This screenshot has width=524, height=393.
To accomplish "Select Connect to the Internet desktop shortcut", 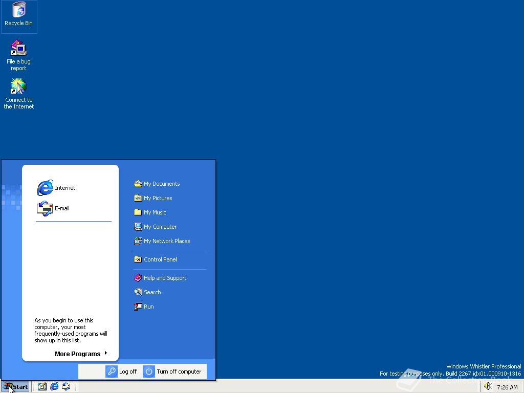I will [19, 94].
